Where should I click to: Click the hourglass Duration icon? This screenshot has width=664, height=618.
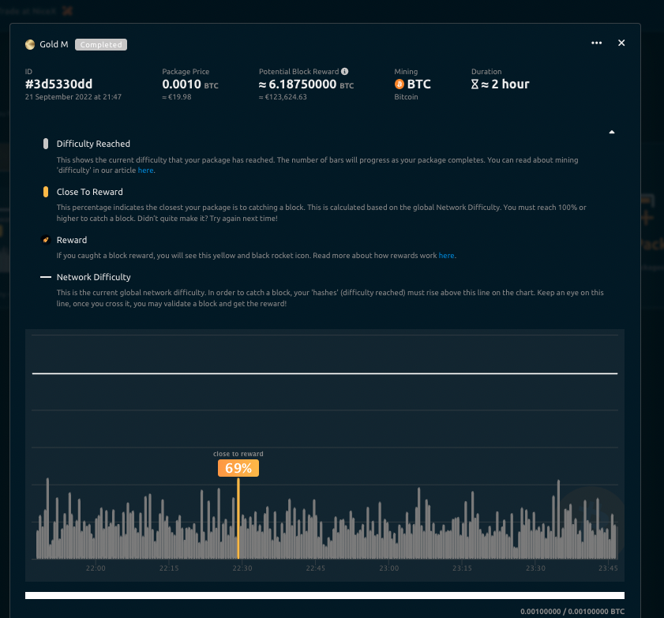(475, 84)
